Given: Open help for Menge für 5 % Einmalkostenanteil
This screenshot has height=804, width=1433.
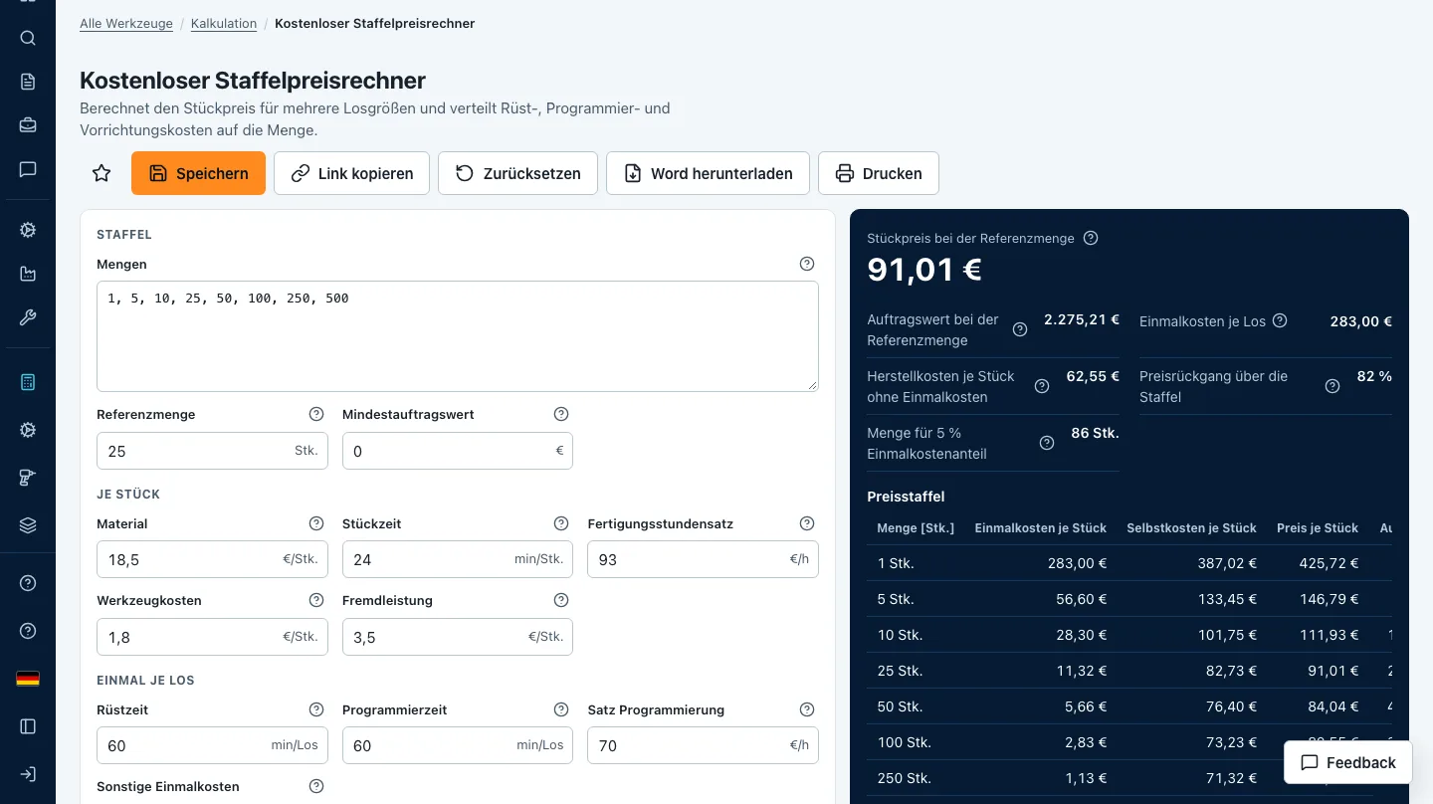Looking at the screenshot, I should tap(1047, 443).
